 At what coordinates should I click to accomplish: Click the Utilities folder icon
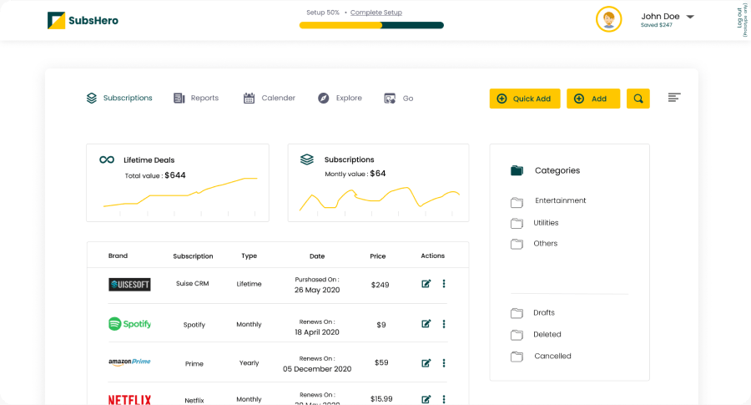(x=517, y=223)
